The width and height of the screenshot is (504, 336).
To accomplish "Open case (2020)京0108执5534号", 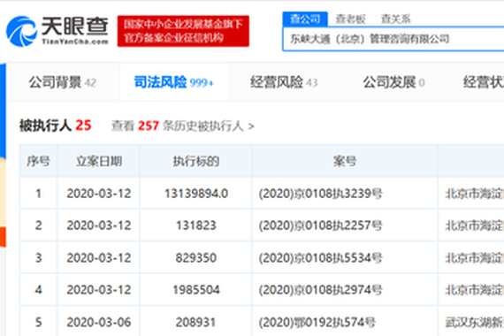I will coord(320,258).
